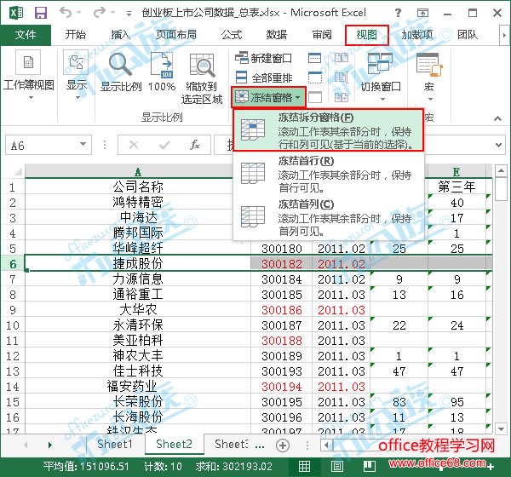
Task: Open the 文件 (File) tab
Action: tap(26, 35)
